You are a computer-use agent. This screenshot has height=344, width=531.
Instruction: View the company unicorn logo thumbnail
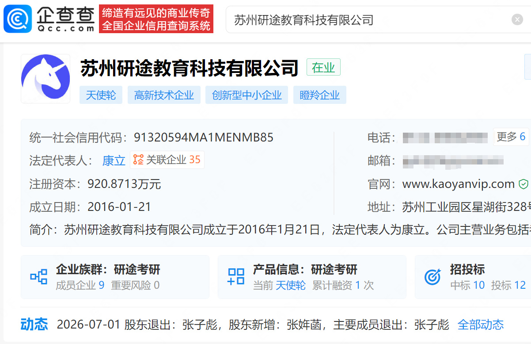(x=46, y=79)
